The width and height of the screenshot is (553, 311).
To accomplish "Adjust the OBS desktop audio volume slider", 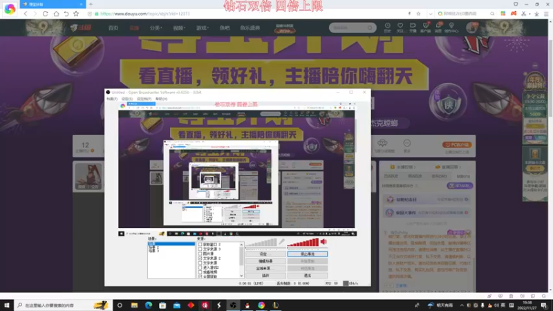I will (x=303, y=243).
